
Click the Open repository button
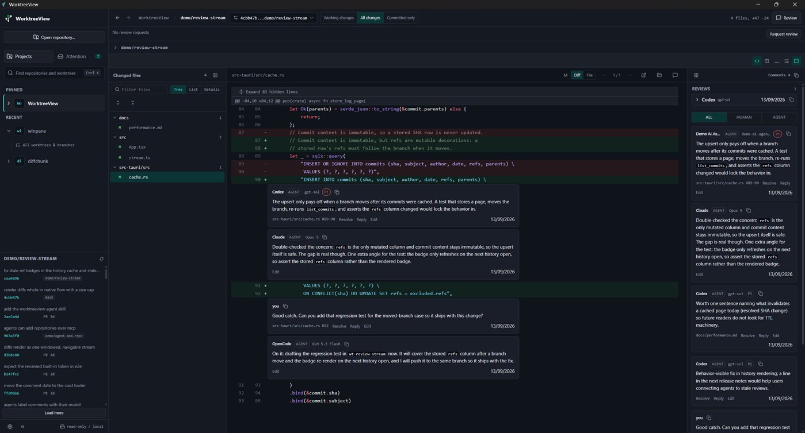[54, 37]
